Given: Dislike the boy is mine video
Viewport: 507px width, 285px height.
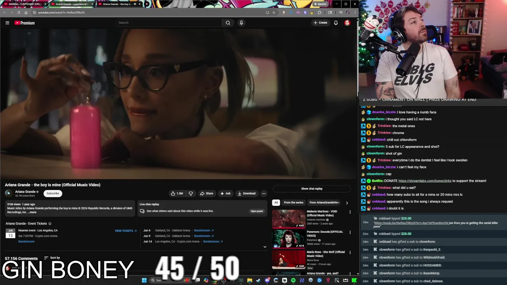Looking at the screenshot, I should pos(191,193).
